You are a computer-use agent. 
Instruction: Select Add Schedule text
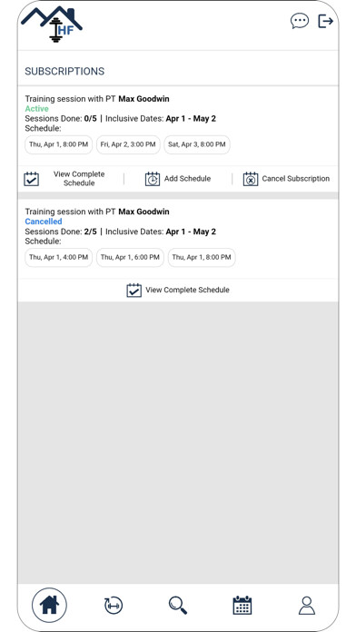point(187,179)
